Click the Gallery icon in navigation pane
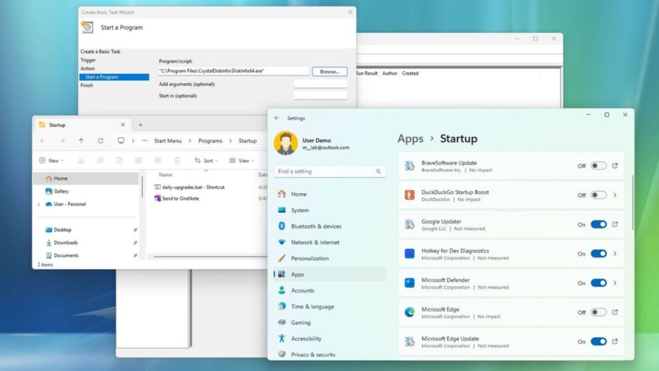659x371 pixels. click(49, 191)
